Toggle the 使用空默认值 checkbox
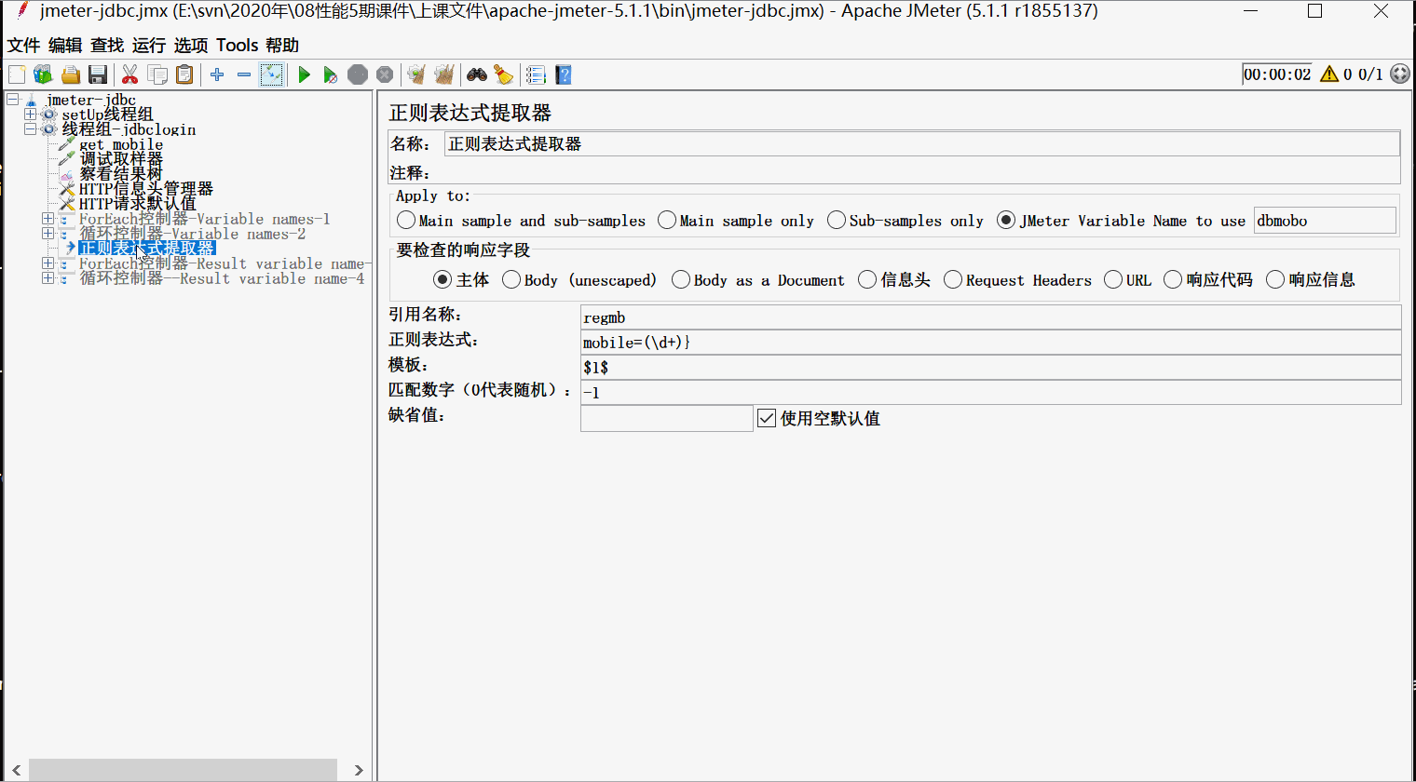This screenshot has height=782, width=1416. 767,419
